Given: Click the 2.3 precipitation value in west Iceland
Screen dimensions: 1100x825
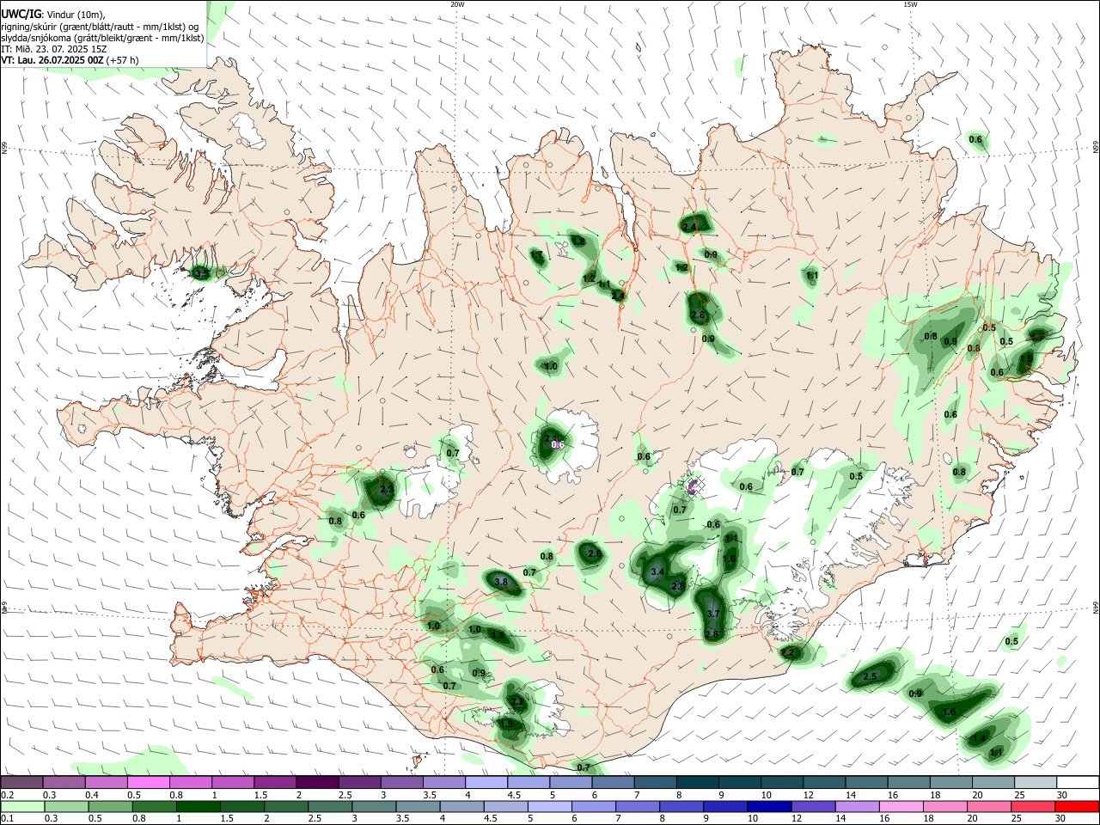Looking at the screenshot, I should click(x=387, y=490).
